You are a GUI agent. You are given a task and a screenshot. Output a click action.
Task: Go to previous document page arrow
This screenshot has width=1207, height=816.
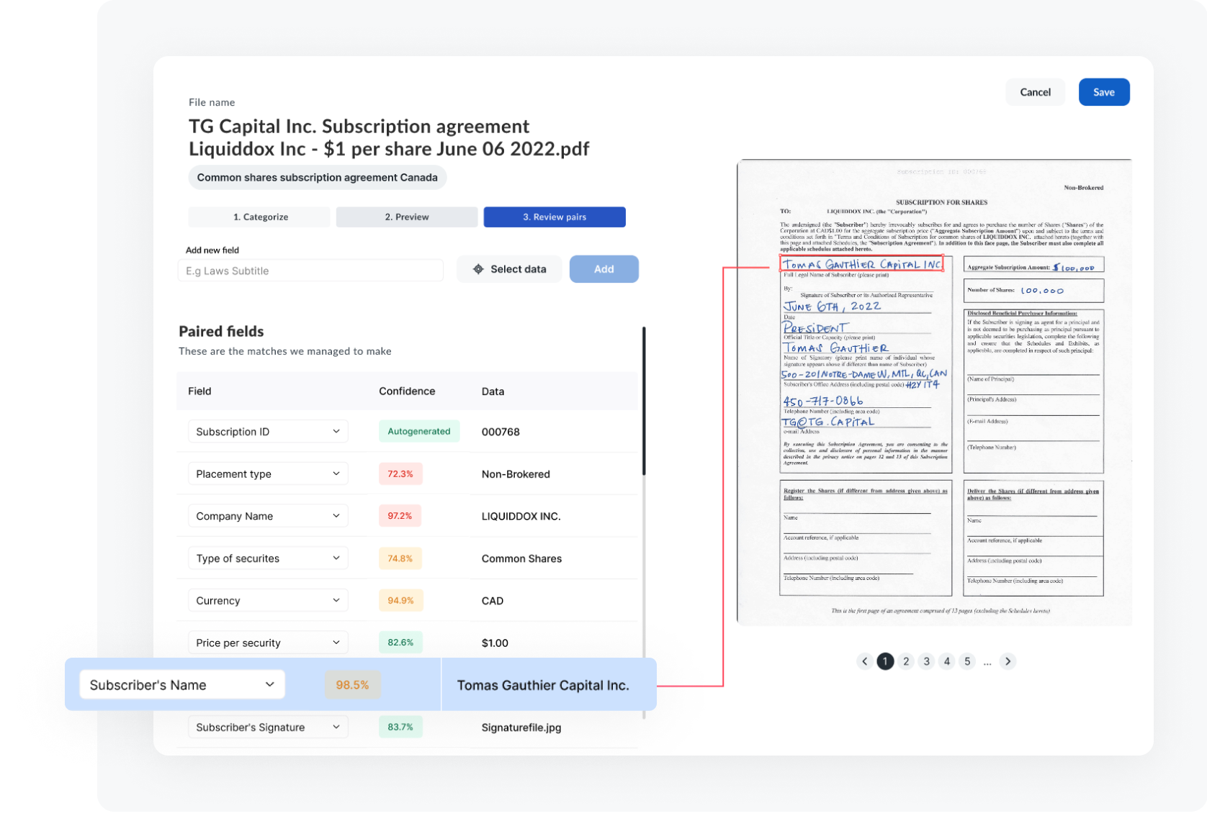pos(865,661)
